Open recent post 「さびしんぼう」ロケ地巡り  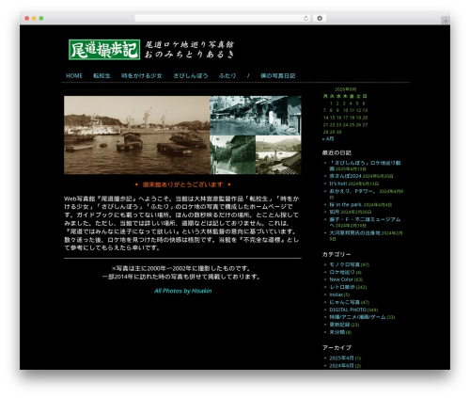coord(365,166)
